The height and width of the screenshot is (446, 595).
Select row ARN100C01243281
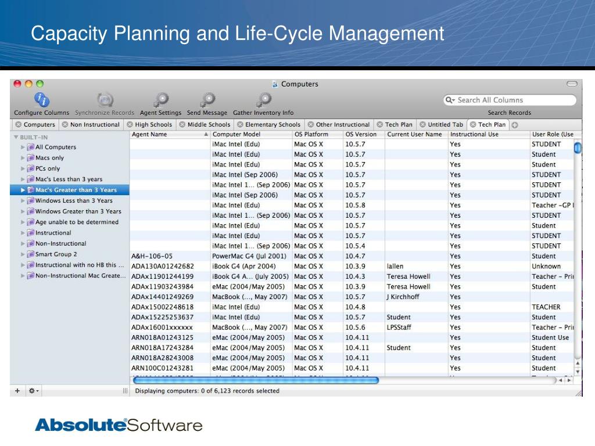(352, 368)
